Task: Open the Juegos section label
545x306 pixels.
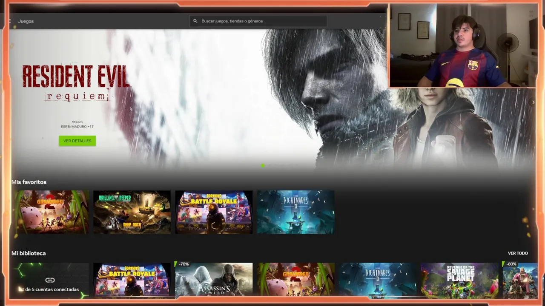Action: [26, 21]
